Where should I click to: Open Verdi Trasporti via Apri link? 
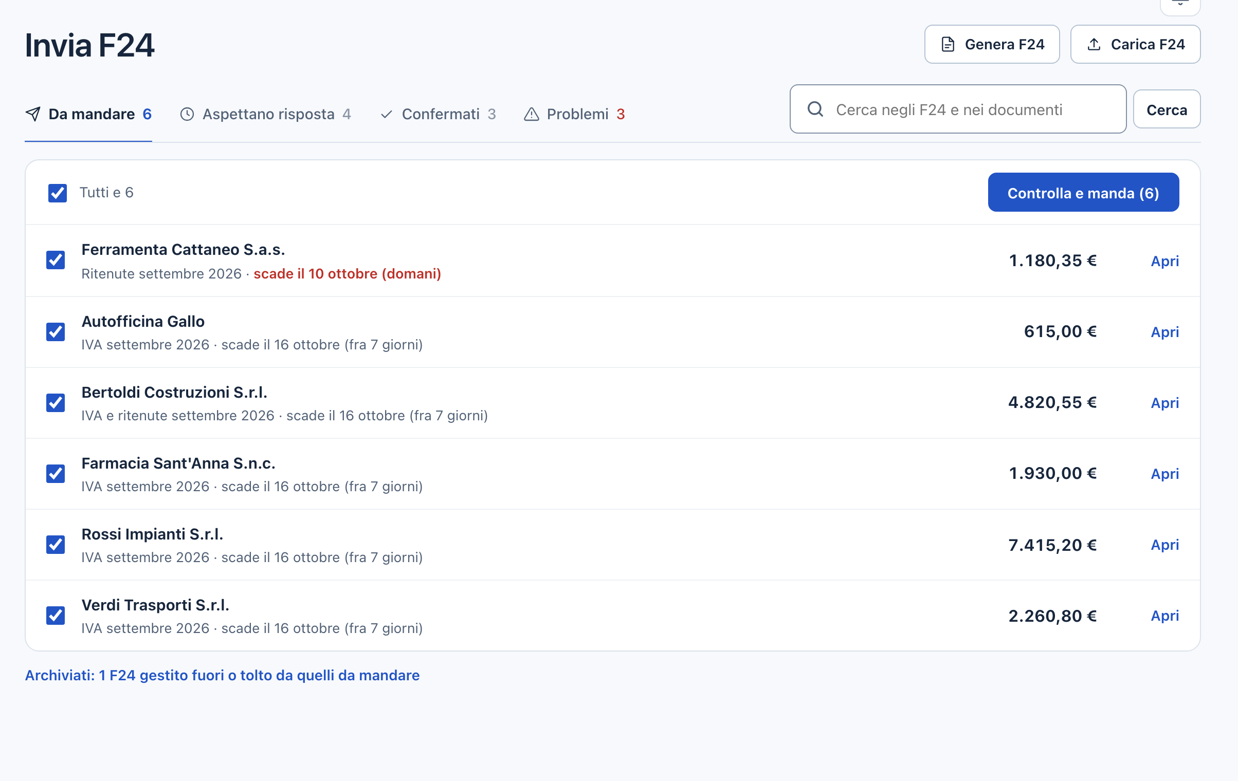pos(1164,616)
